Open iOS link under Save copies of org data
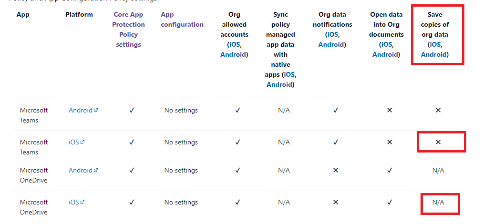This screenshot has width=483, height=224. click(435, 44)
